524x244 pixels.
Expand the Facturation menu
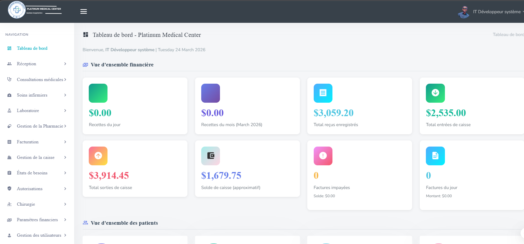37,142
